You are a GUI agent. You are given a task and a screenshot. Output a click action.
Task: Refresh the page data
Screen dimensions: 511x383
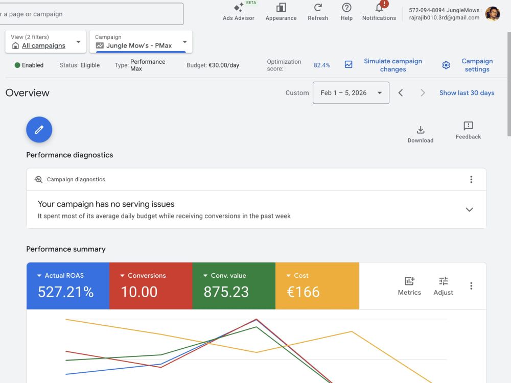tap(318, 12)
